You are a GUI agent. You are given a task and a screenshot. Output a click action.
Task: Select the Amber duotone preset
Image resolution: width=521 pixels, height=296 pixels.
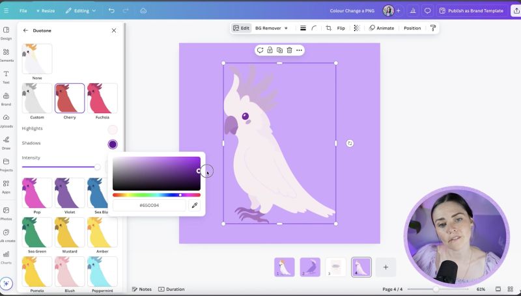(102, 233)
